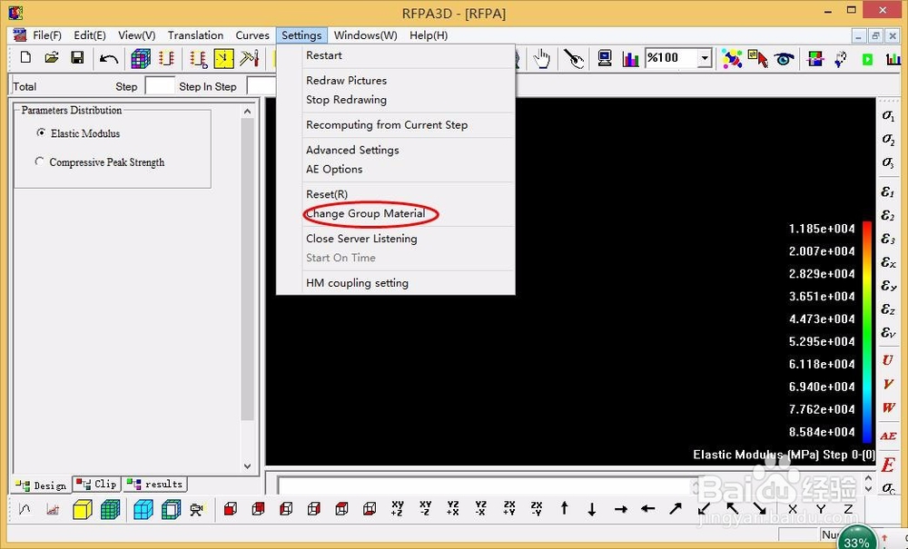Click the Z axis icon in bottom toolbar
Screen dimensions: 908x549
[x=848, y=509]
